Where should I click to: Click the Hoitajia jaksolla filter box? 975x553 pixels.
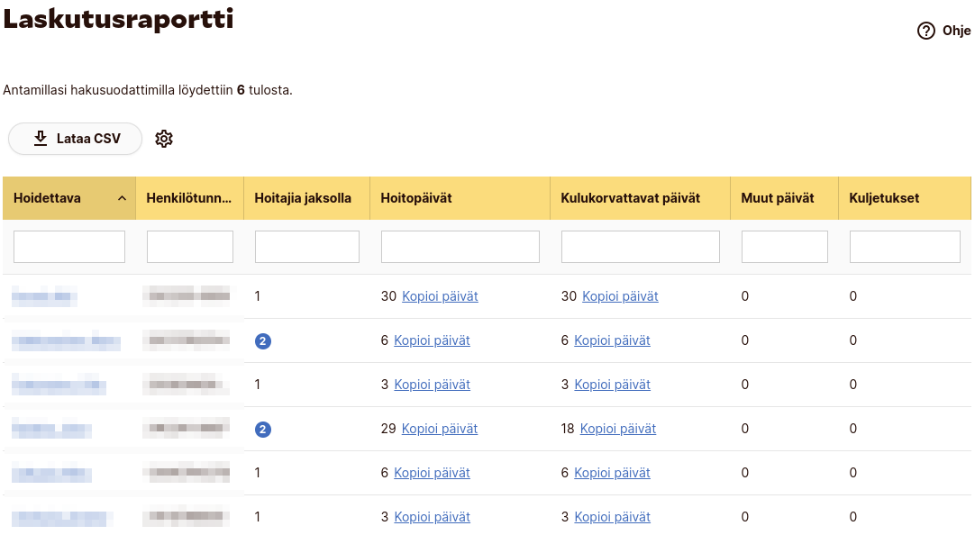pos(306,246)
